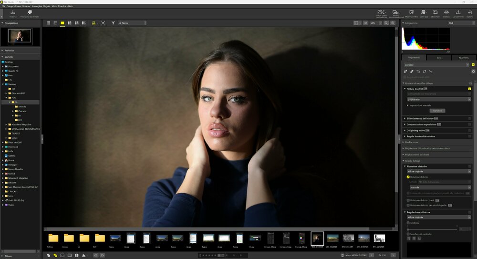Image resolution: width=477 pixels, height=259 pixels.
Task: Select the Download folder in tree
Action: pos(13,147)
